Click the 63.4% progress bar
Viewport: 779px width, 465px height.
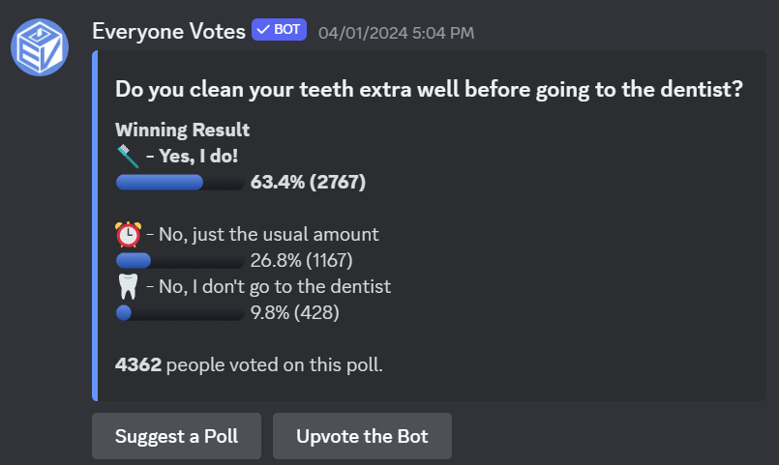point(179,182)
